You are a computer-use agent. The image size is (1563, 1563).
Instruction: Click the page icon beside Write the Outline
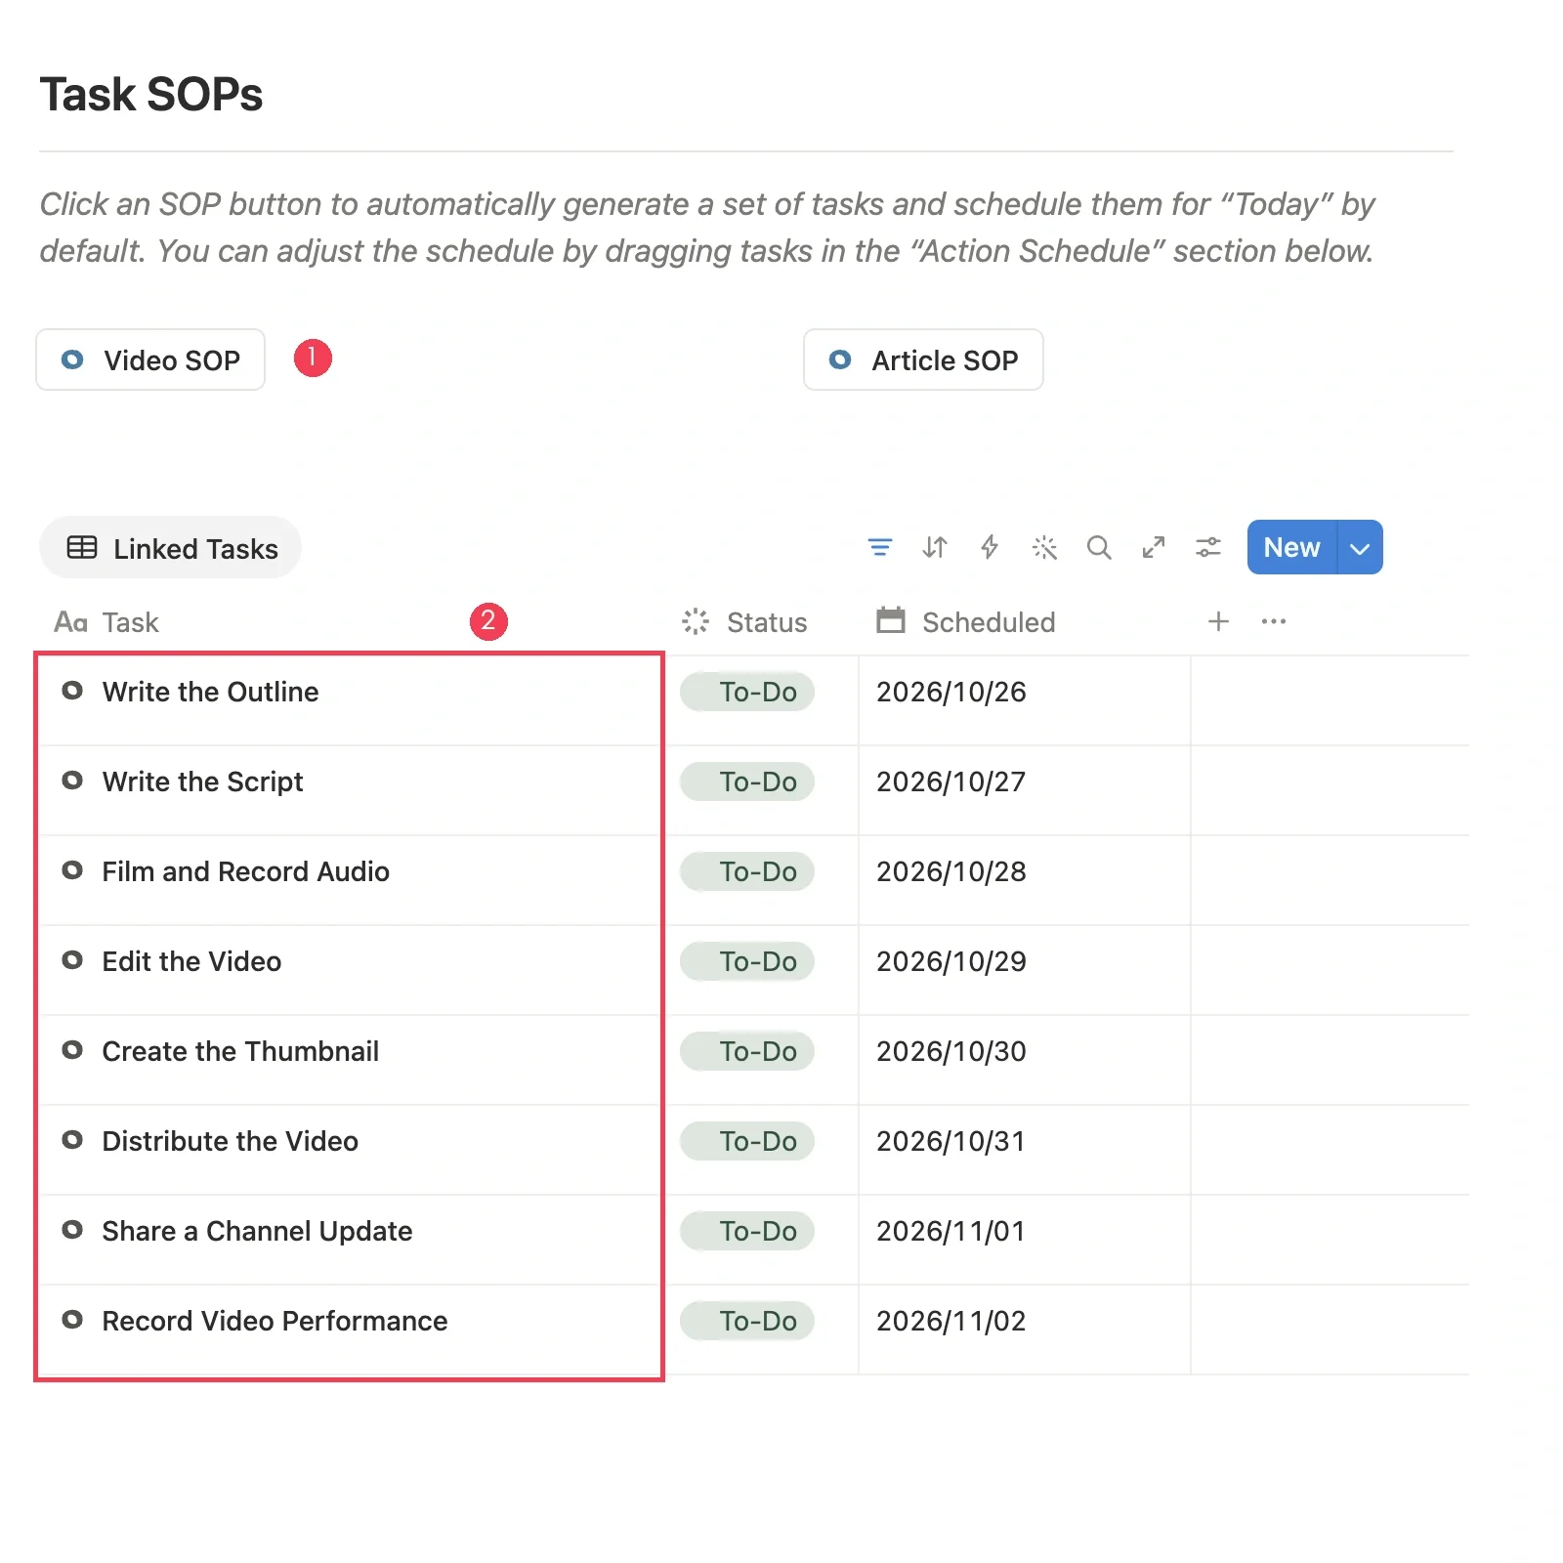[x=72, y=691]
